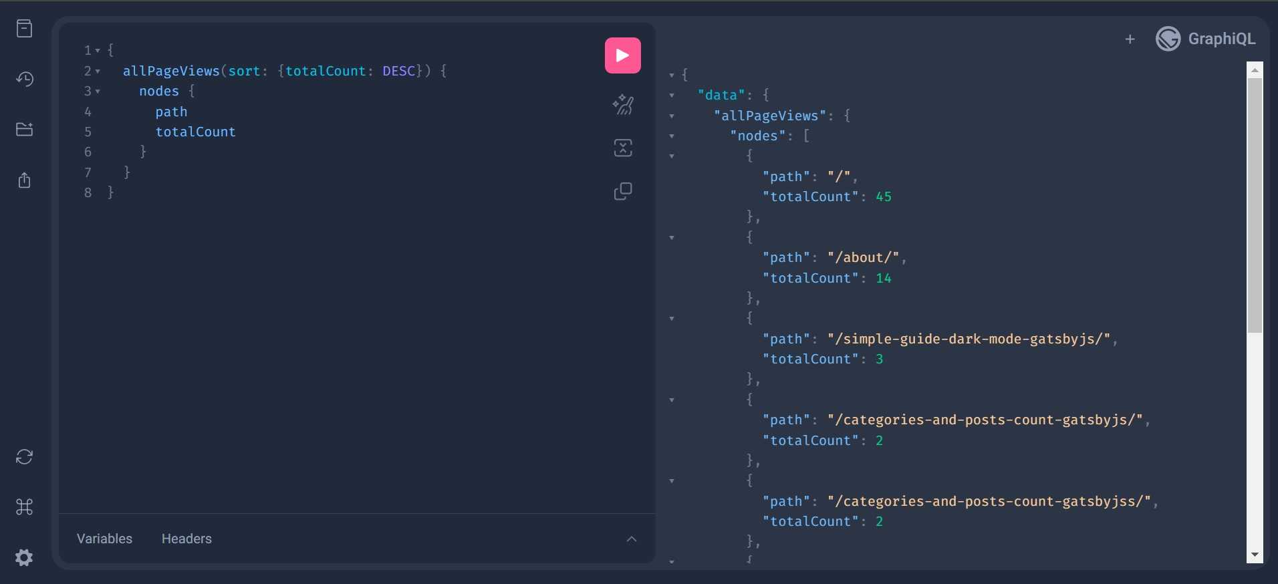Image resolution: width=1278 pixels, height=584 pixels.
Task: Collapse the categories-and-posts-count-gatsbyjss node
Action: click(x=672, y=481)
